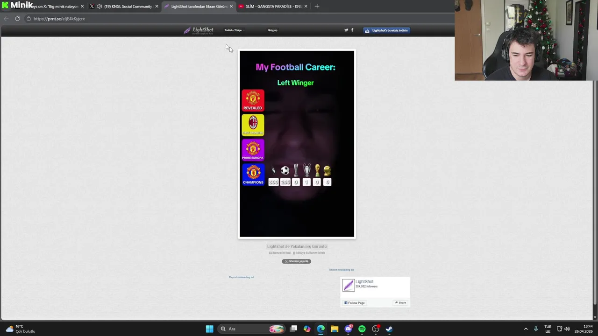Go back with the browser back arrow

[x=6, y=19]
